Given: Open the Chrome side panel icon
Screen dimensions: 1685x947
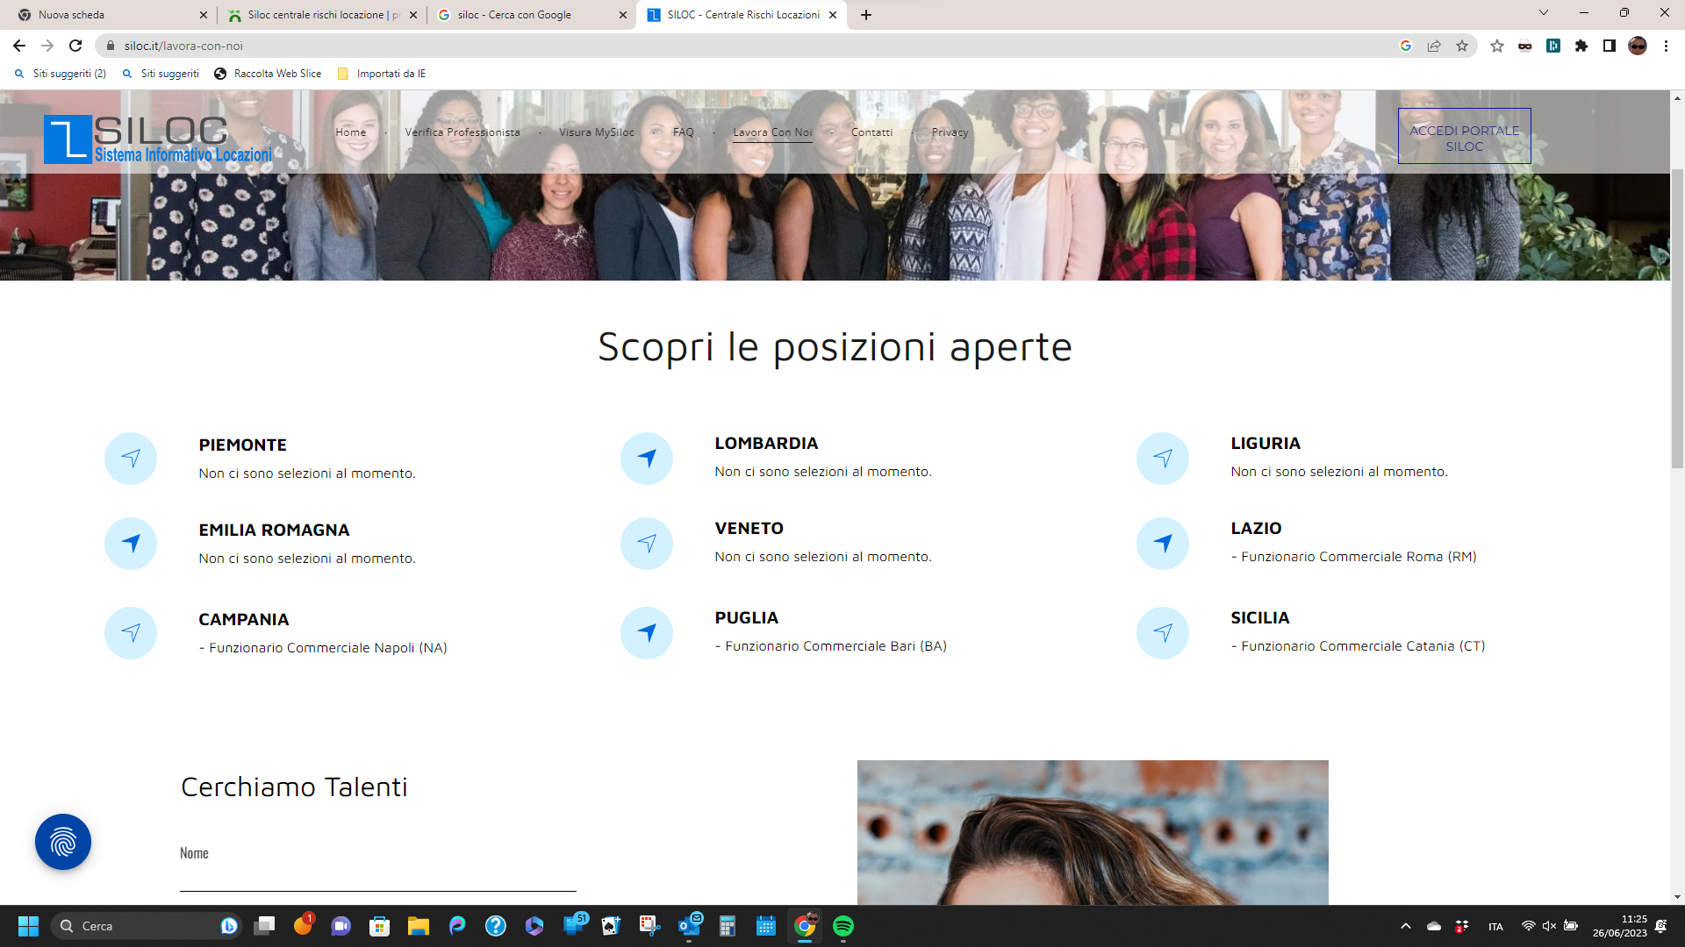Looking at the screenshot, I should pos(1610,46).
